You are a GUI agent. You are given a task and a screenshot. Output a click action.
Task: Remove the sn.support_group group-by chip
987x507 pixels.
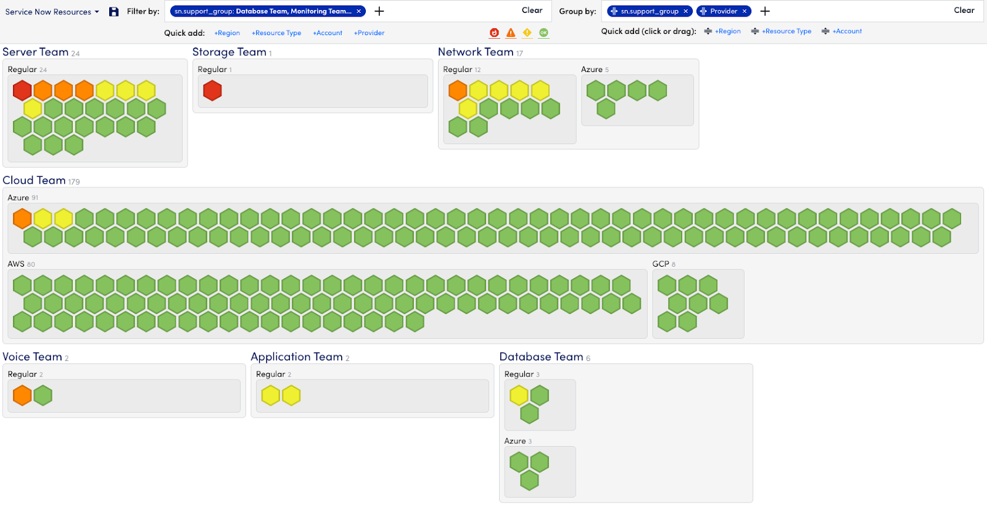coord(685,11)
